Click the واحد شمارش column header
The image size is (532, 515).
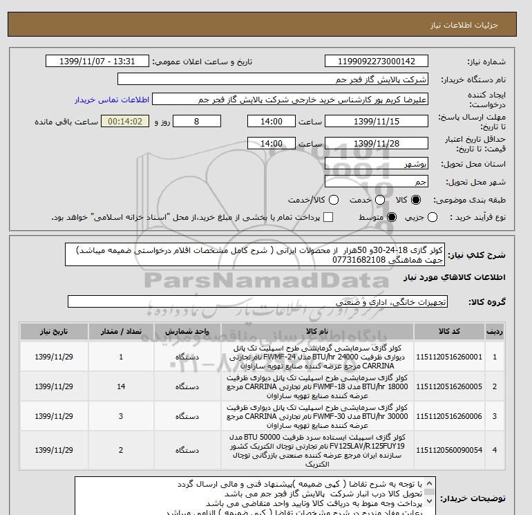pyautogui.click(x=187, y=331)
